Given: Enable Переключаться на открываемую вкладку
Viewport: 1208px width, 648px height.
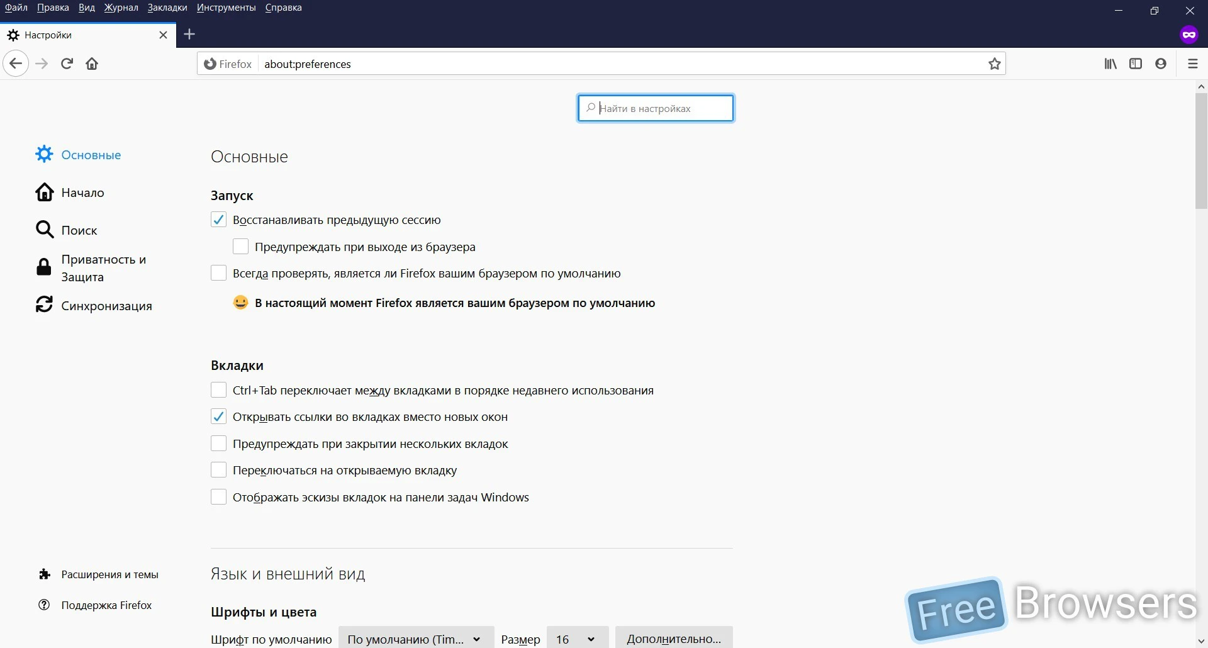Looking at the screenshot, I should coord(218,470).
